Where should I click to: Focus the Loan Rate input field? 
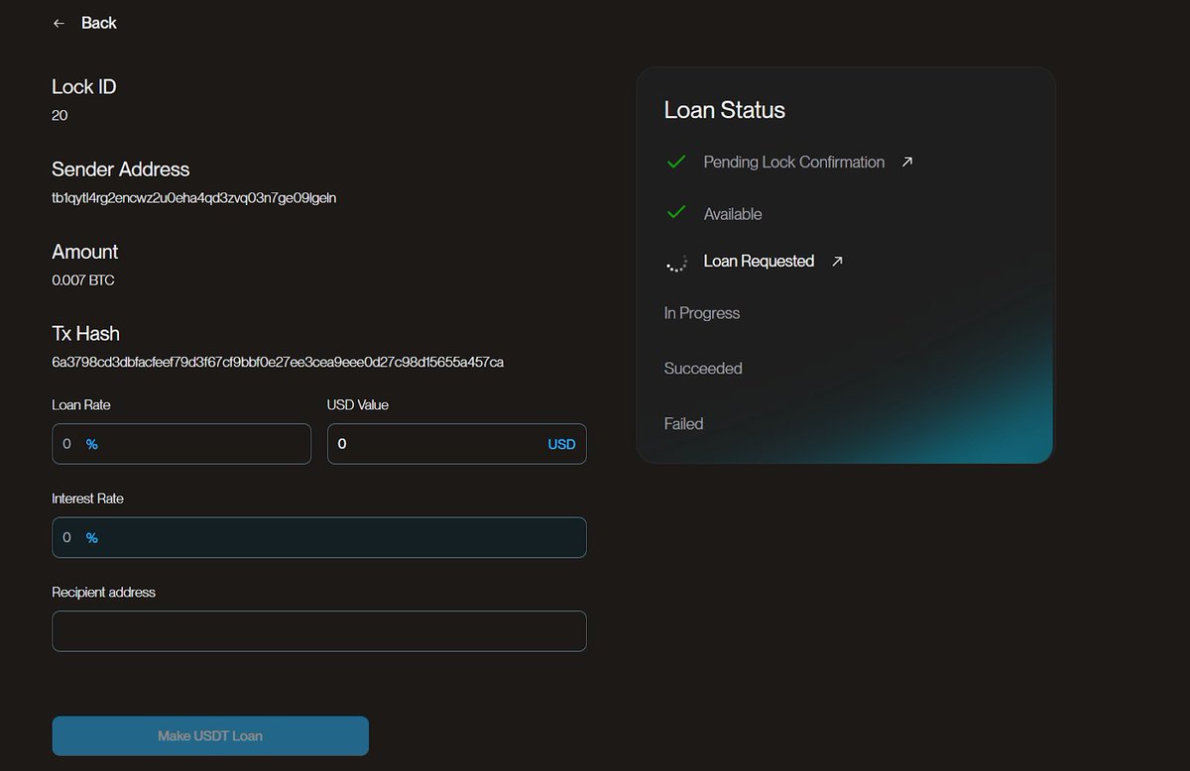pos(181,444)
